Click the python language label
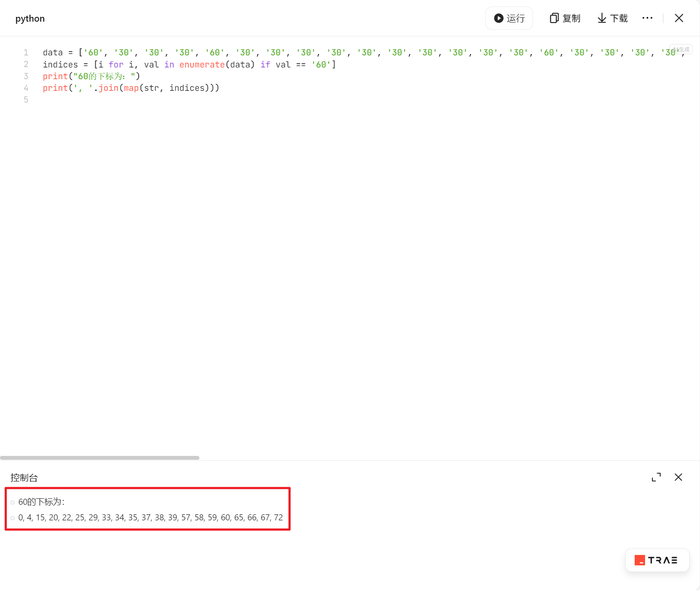The image size is (700, 590). click(x=30, y=19)
